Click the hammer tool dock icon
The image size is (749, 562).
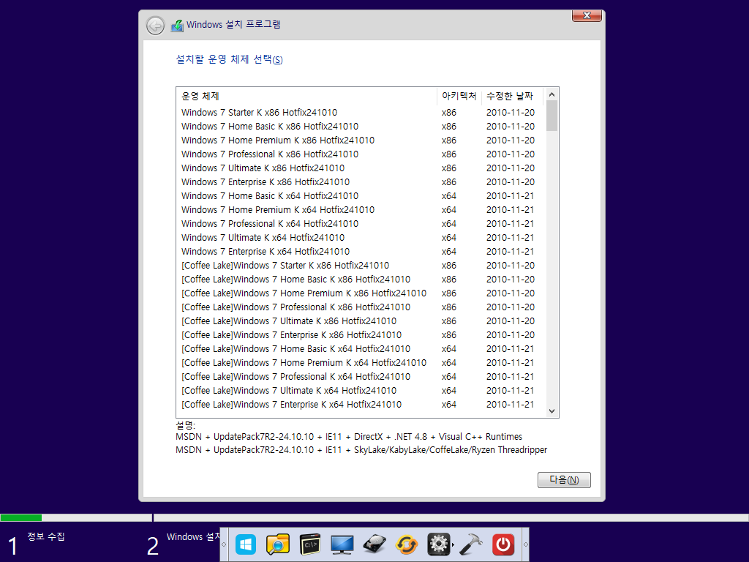click(470, 544)
